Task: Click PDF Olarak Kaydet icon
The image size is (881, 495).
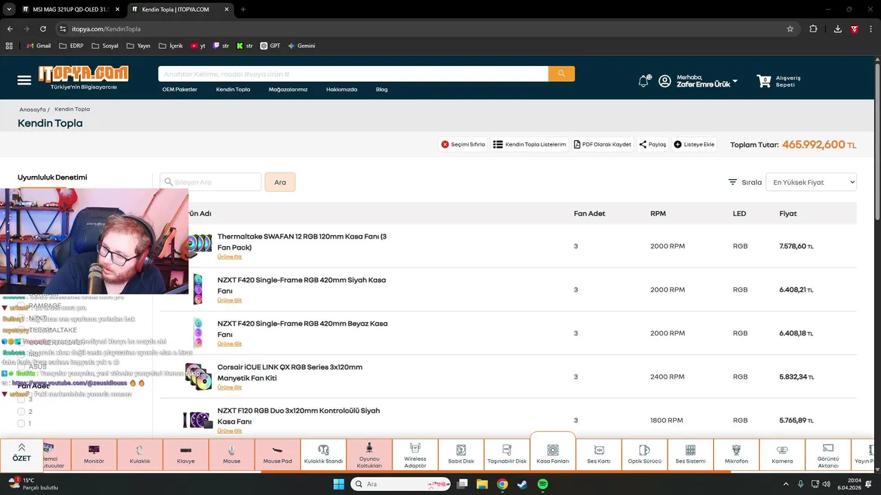Action: coord(577,144)
